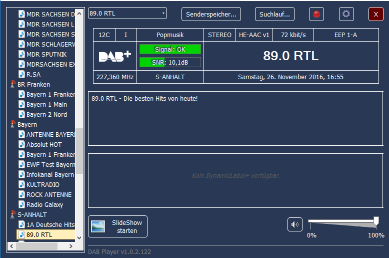Viewport: 389px width, 258px height.
Task: Open the 89.0 RTL station dropdown
Action: pos(127,14)
